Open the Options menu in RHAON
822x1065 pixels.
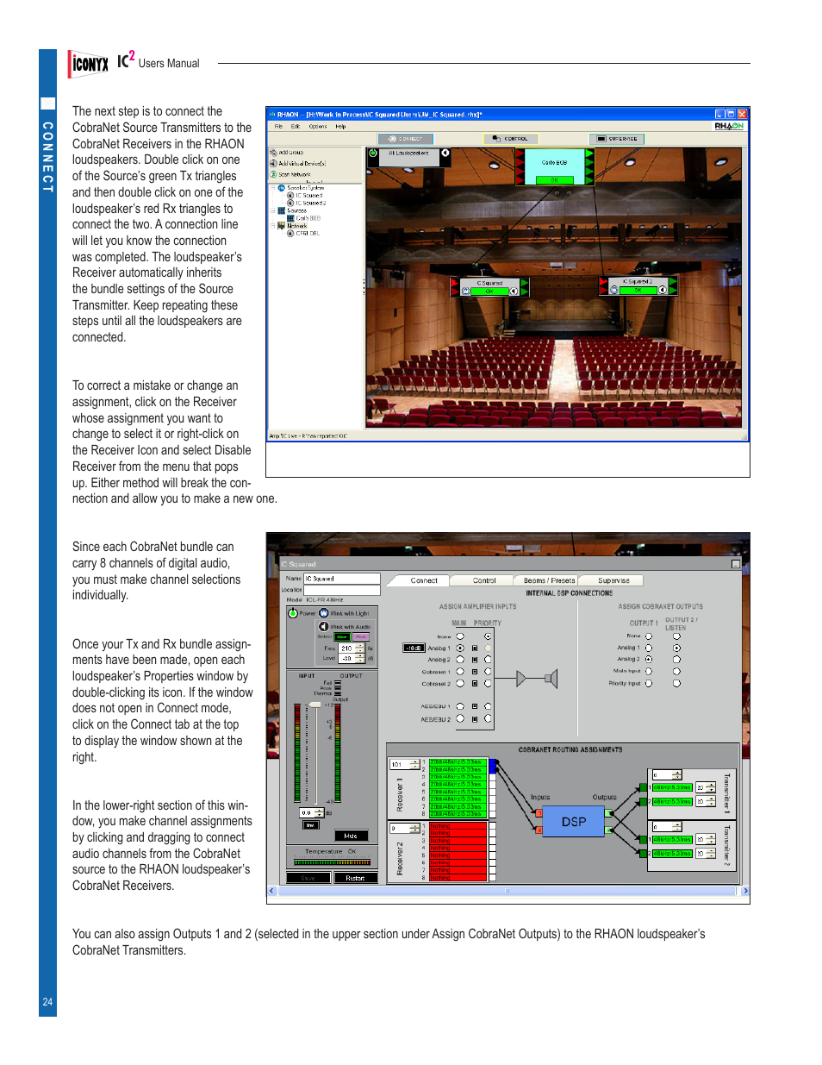[318, 127]
